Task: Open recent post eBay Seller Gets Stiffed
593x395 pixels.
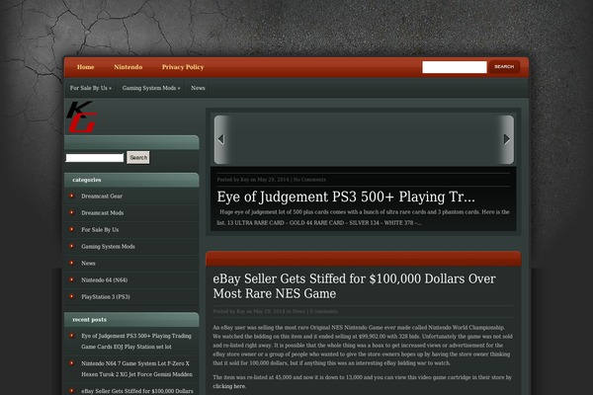Action: tap(137, 391)
